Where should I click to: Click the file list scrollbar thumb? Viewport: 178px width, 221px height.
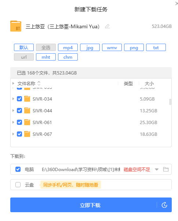click(x=170, y=102)
